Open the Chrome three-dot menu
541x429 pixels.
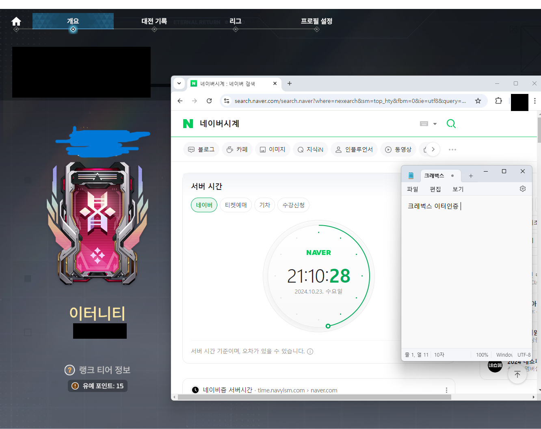[535, 101]
